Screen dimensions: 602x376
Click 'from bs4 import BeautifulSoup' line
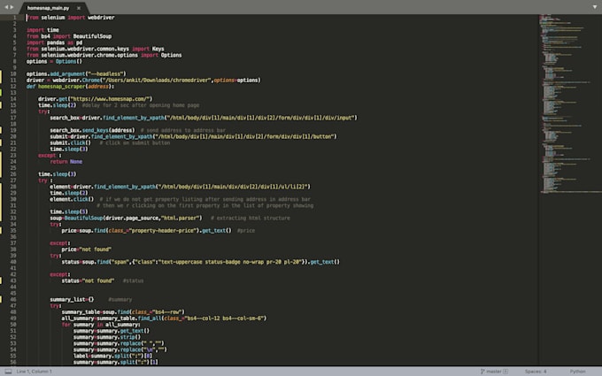tap(69, 36)
